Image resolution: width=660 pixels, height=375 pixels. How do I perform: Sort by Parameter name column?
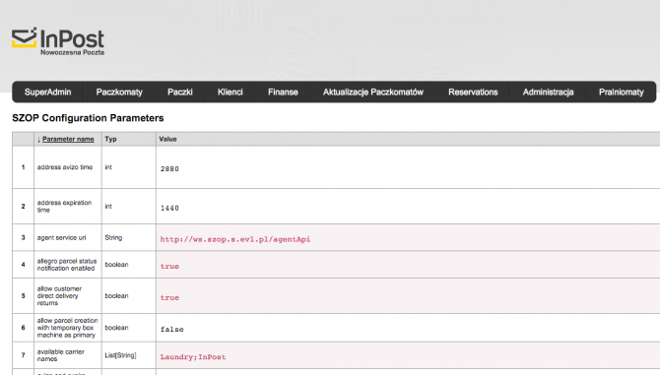click(68, 139)
